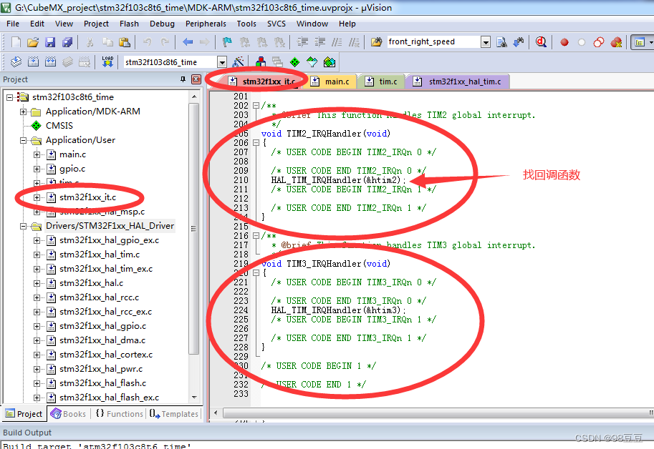Click the Kill All Breakpoints icon
Viewport: 654px width, 449px height.
point(617,41)
